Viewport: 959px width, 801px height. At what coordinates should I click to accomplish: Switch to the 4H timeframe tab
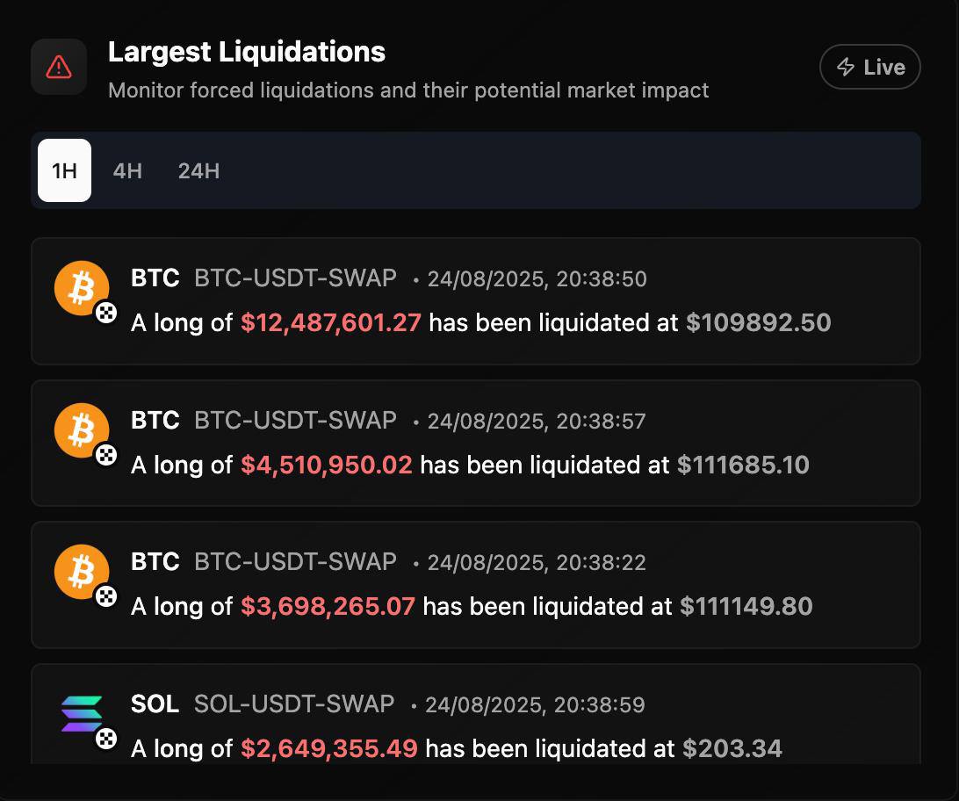(x=127, y=170)
